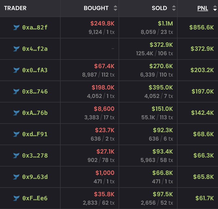Screen dimensions: 218x209
Task: Select PNL value $142.4K
Action: tap(202, 113)
